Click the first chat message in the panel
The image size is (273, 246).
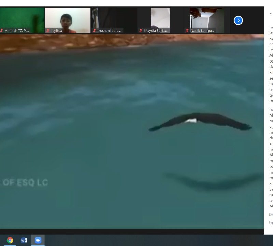click(x=271, y=65)
